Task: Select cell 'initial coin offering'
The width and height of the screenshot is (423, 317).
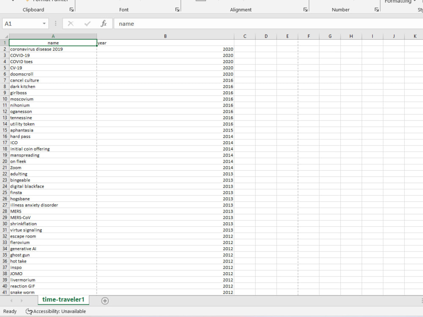Action: (x=53, y=149)
